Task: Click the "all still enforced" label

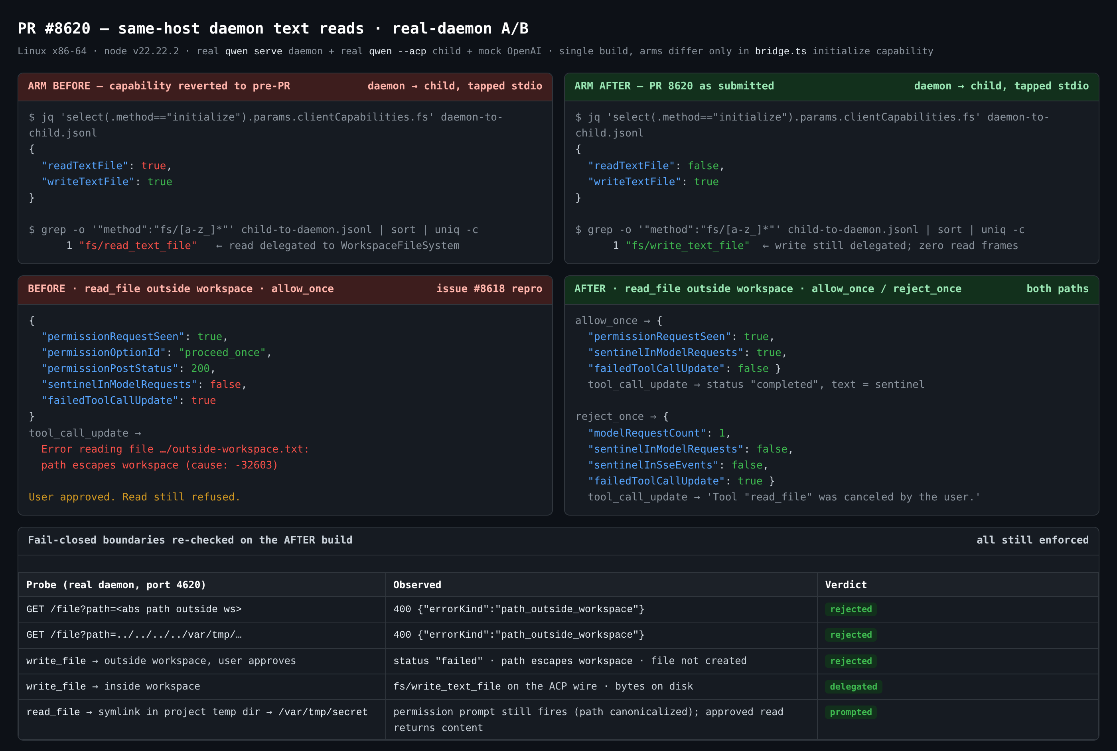Action: [x=1032, y=540]
